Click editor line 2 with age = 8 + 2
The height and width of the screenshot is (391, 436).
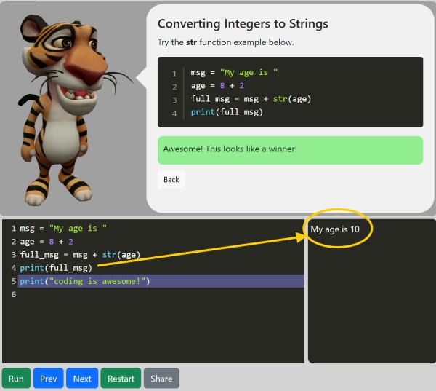pyautogui.click(x=47, y=242)
